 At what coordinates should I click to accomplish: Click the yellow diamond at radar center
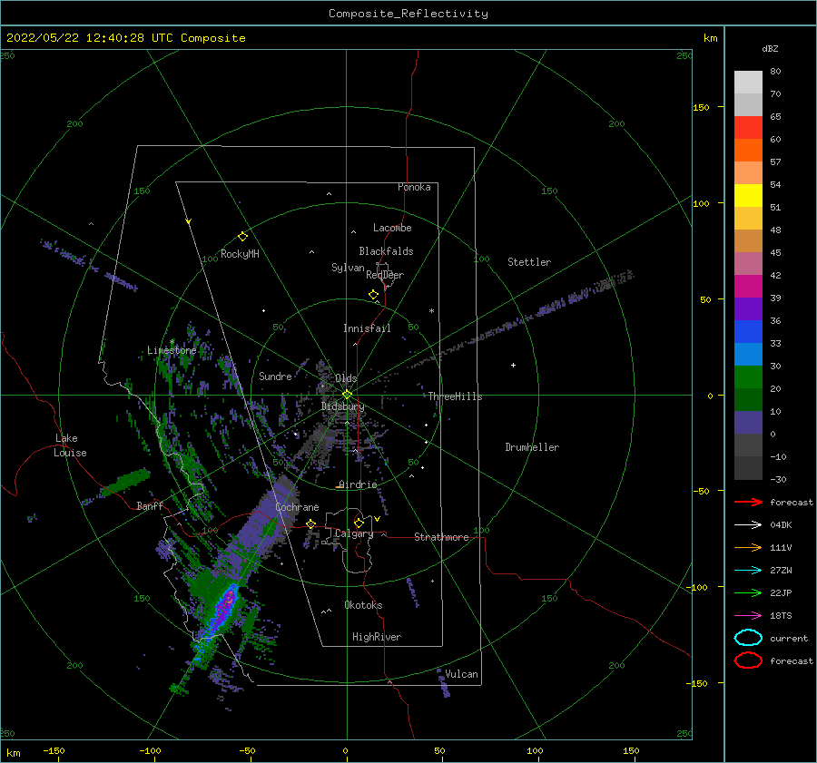(x=347, y=395)
